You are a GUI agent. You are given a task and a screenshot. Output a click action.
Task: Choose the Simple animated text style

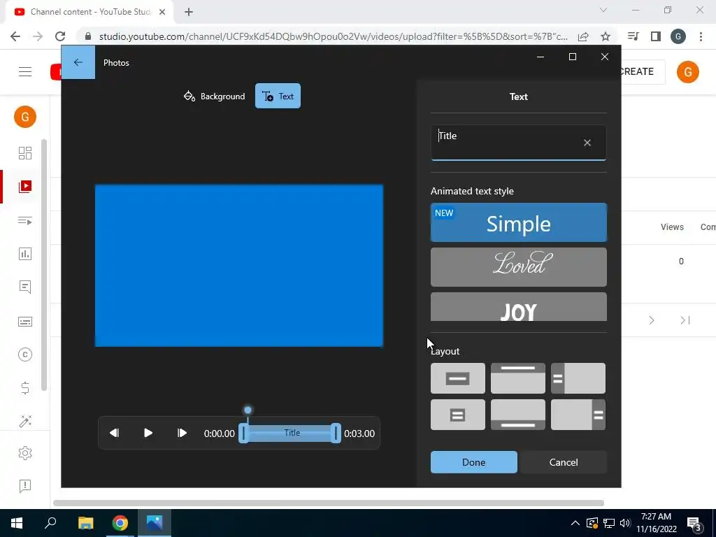pos(518,222)
